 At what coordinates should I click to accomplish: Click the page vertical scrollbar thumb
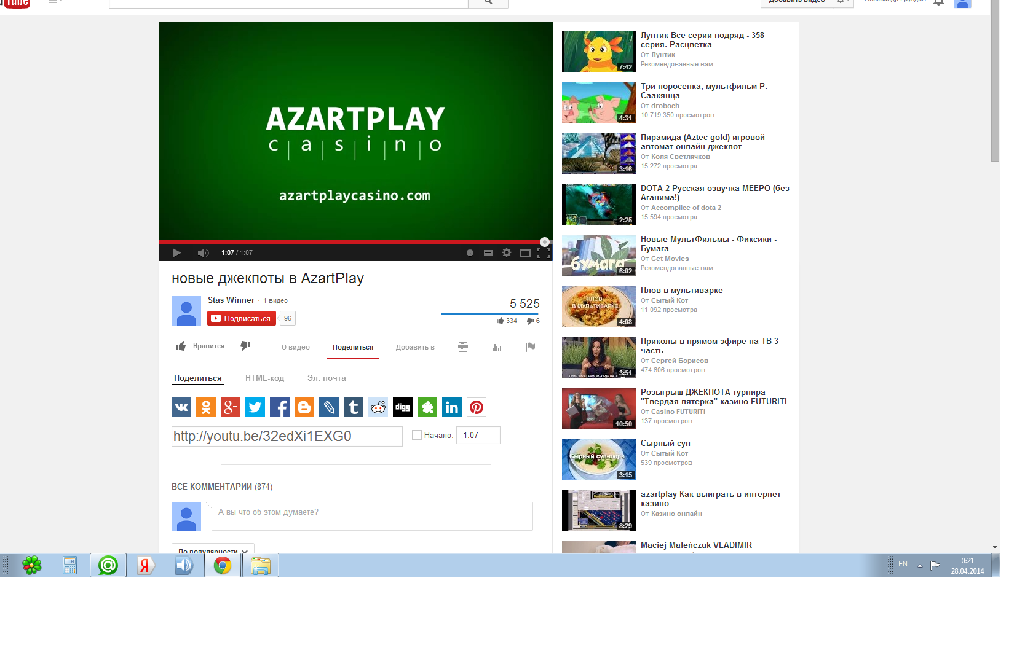995,80
